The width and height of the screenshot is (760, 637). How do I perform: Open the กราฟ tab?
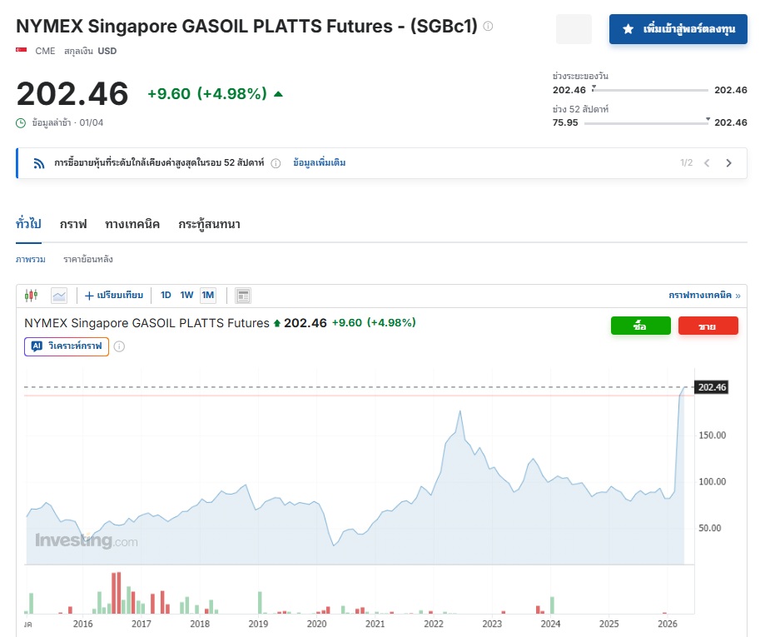[x=73, y=224]
